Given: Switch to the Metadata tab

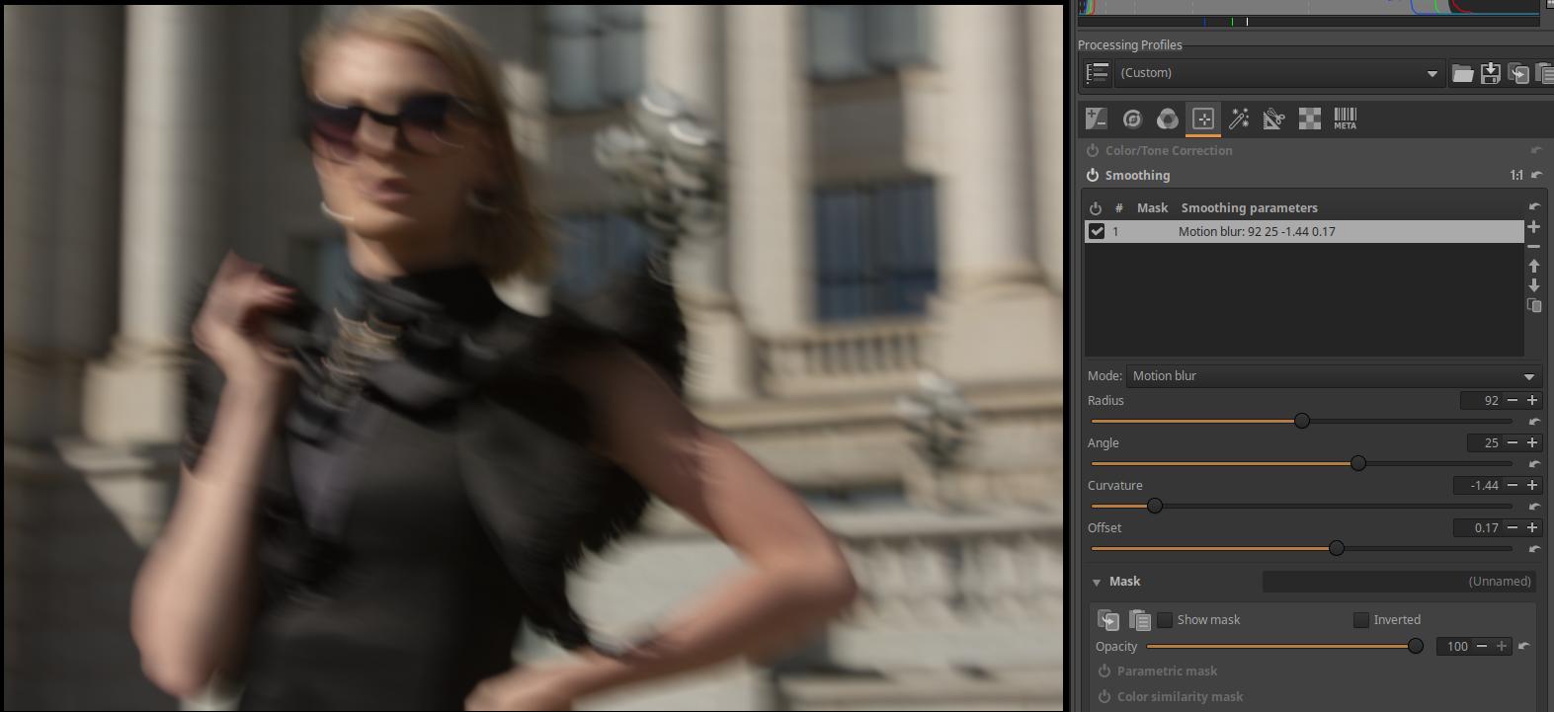Looking at the screenshot, I should [1345, 119].
